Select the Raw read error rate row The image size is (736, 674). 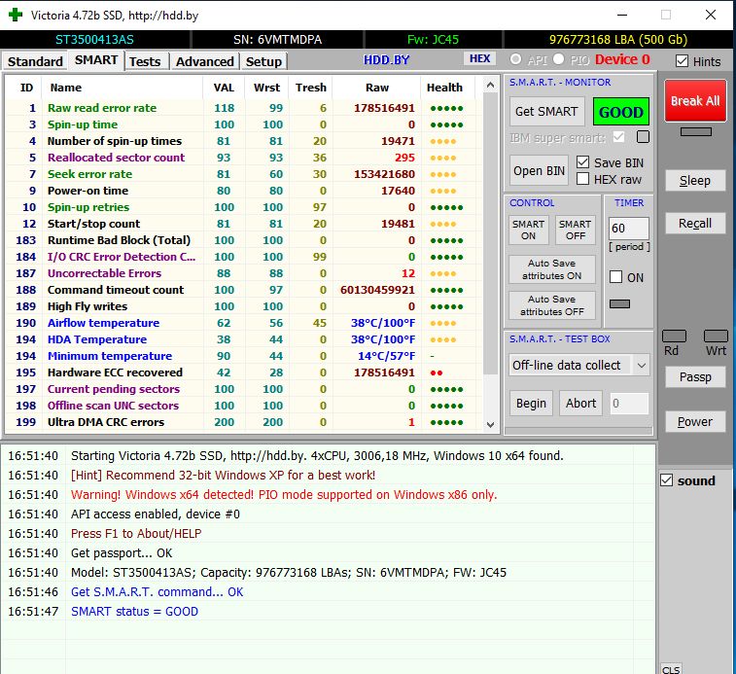244,108
